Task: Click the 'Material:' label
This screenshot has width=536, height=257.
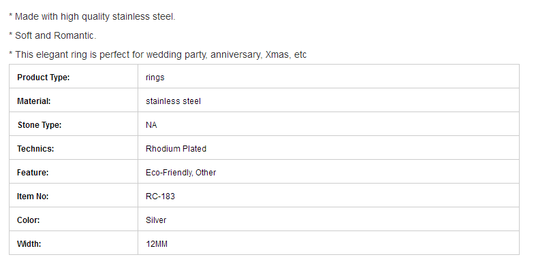Action: click(34, 101)
